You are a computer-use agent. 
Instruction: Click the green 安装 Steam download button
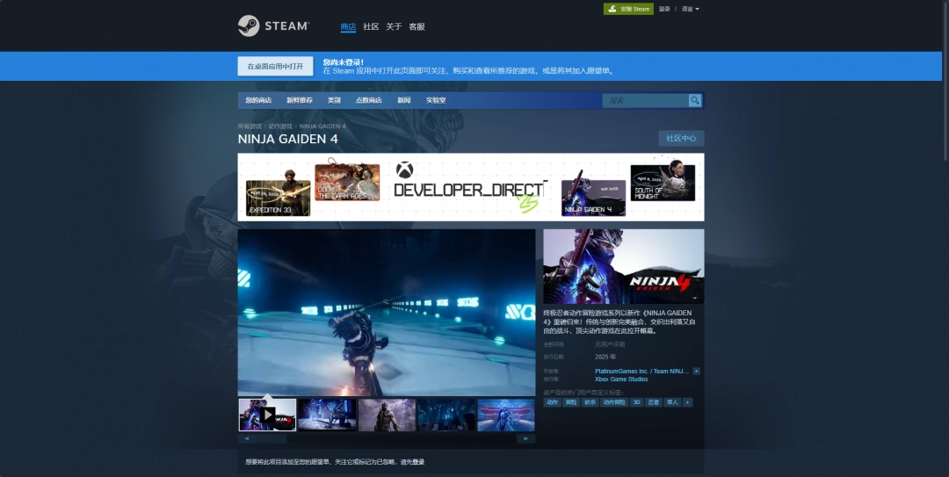coord(627,9)
